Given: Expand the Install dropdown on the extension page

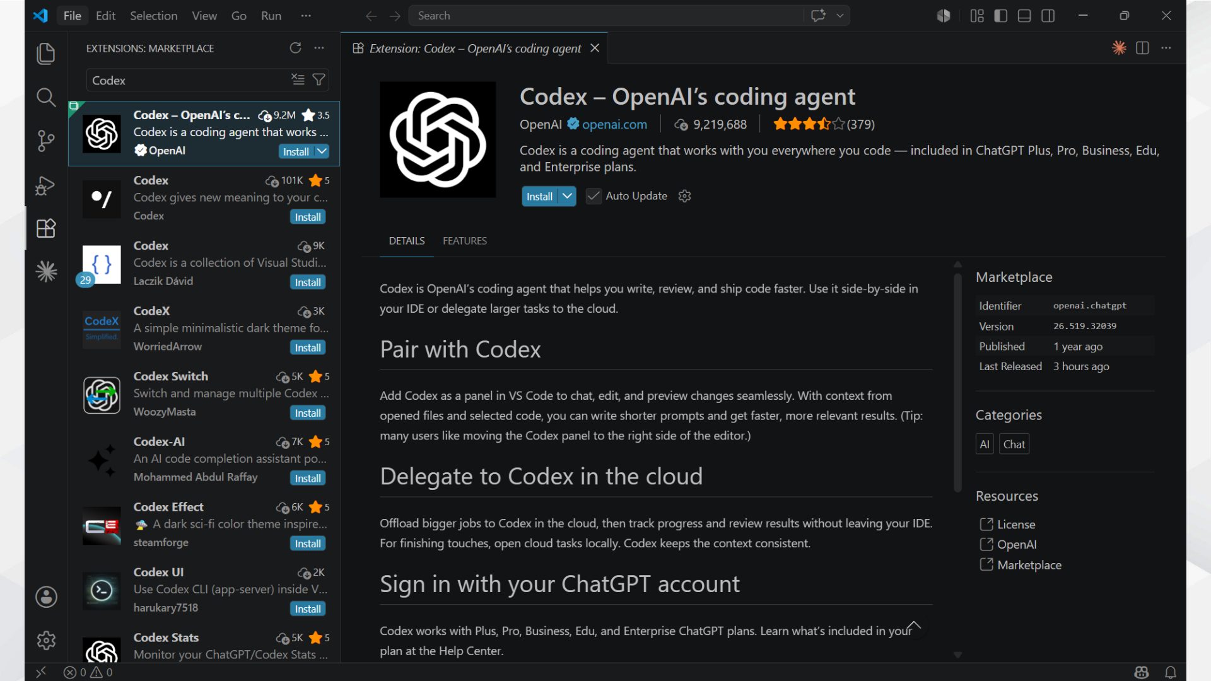Looking at the screenshot, I should tap(568, 196).
